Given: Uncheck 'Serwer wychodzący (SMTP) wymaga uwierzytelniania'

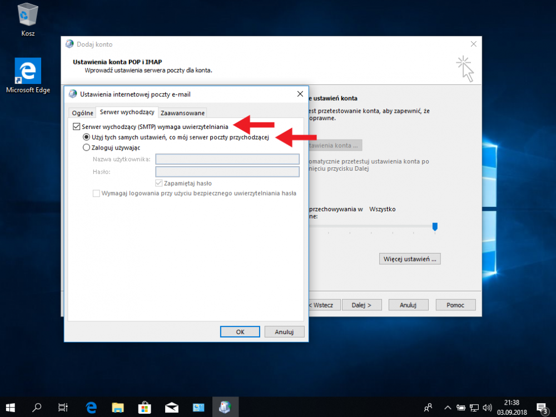Looking at the screenshot, I should 76,127.
